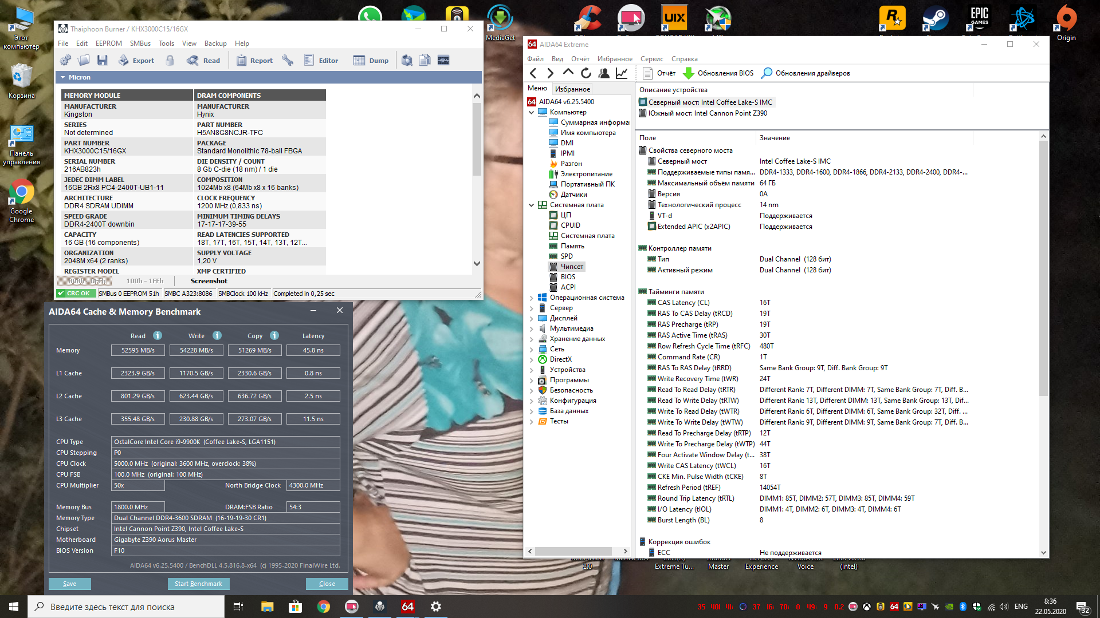
Task: Click the AIDA64 back navigation arrow
Action: tap(533, 73)
